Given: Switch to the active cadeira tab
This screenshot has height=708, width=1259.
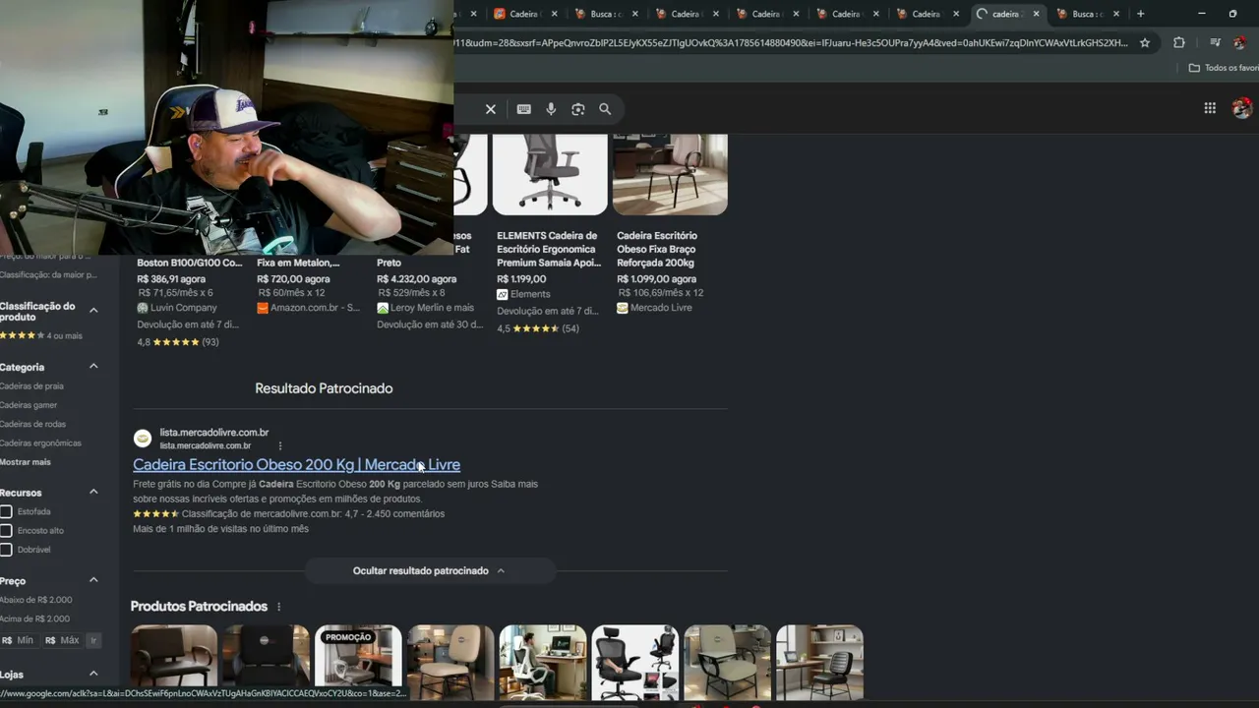Looking at the screenshot, I should [x=1008, y=14].
